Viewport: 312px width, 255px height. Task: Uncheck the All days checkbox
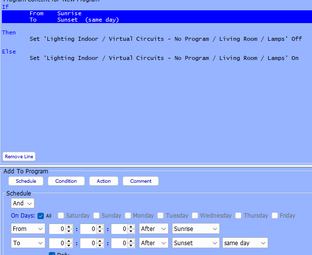[x=41, y=216]
